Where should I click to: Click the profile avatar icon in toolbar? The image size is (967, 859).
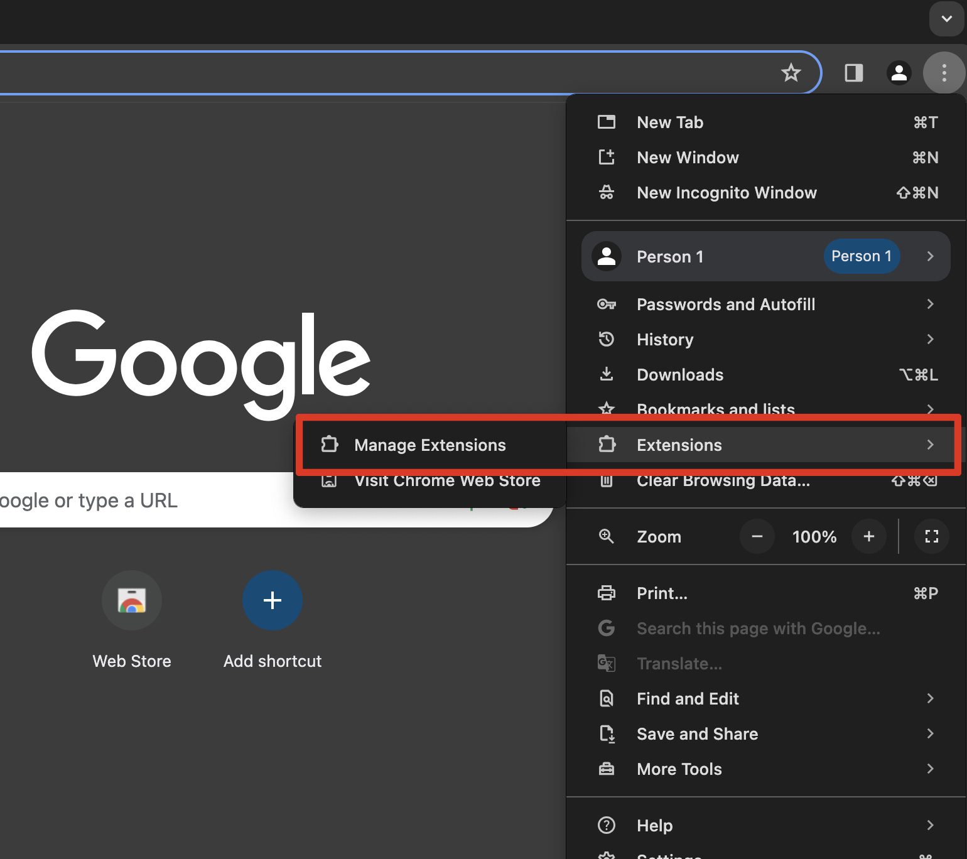click(x=899, y=73)
